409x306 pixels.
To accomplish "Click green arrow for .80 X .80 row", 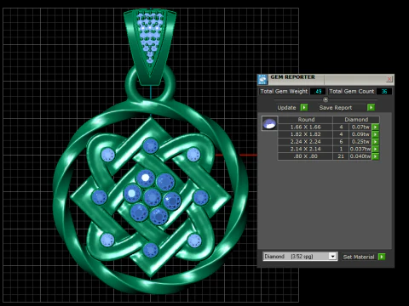I will [375, 156].
